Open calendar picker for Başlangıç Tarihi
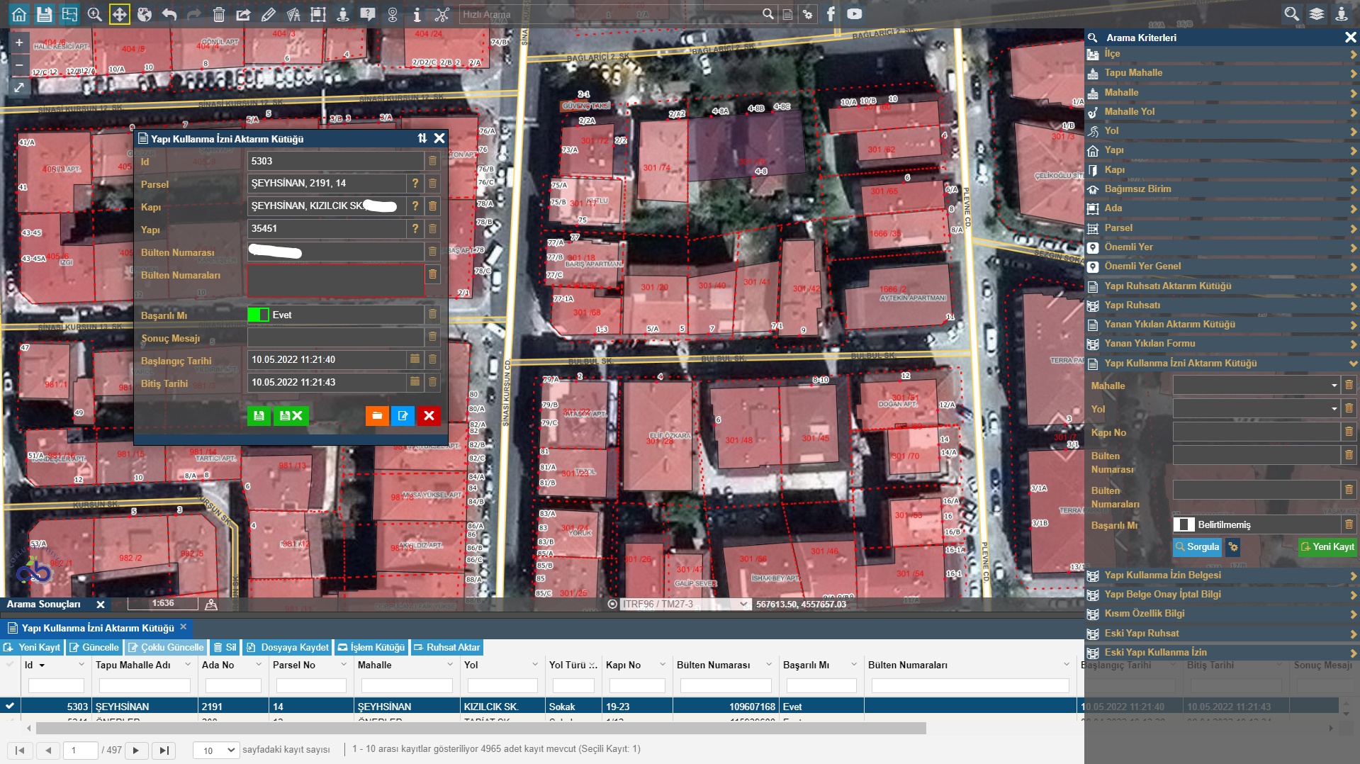Screen dimensions: 1360x764 pyautogui.click(x=415, y=359)
